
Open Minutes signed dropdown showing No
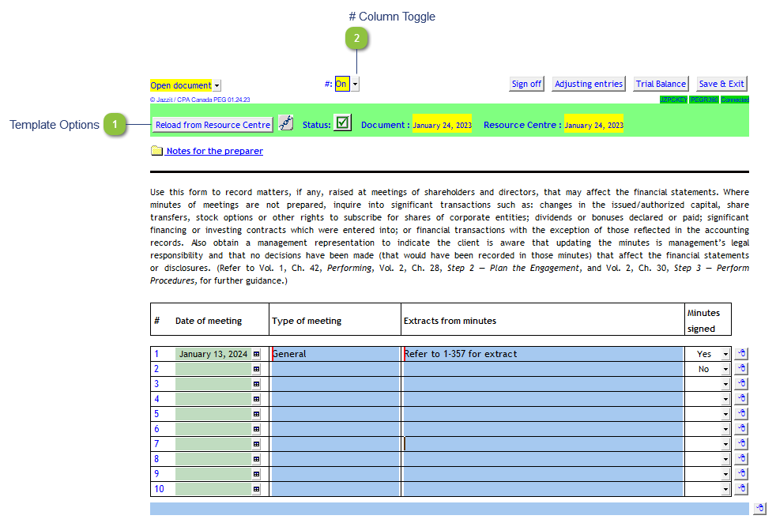click(x=725, y=369)
